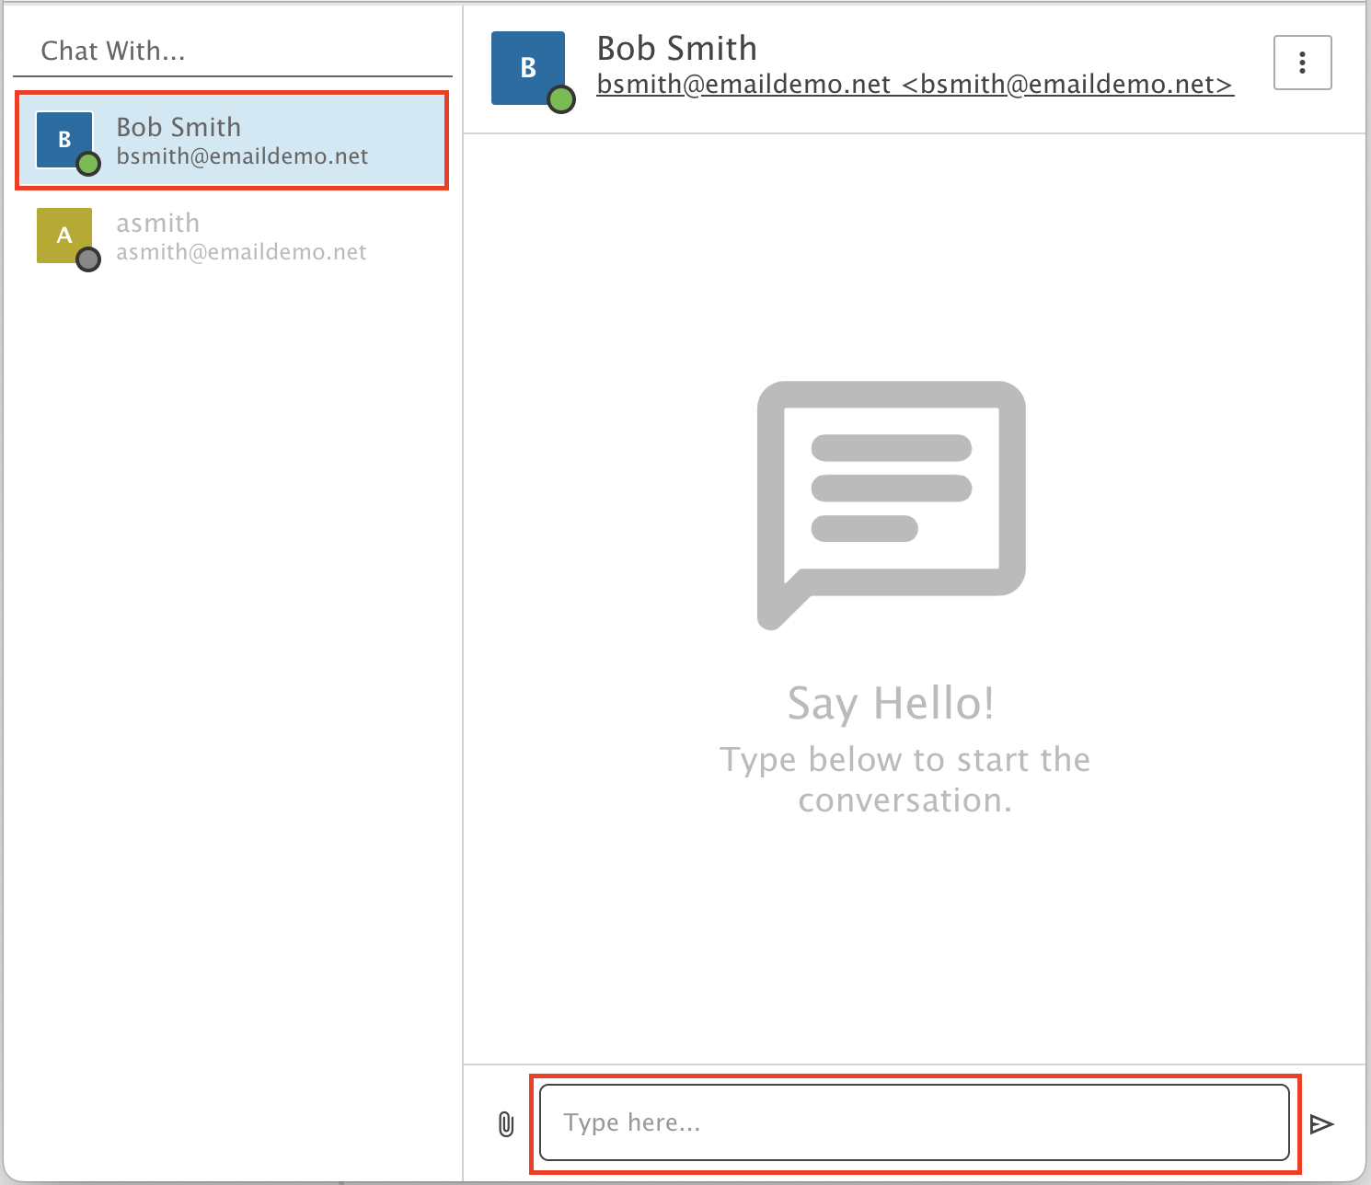The width and height of the screenshot is (1371, 1185).
Task: Click asmith's gray offline status dot
Action: pyautogui.click(x=88, y=259)
